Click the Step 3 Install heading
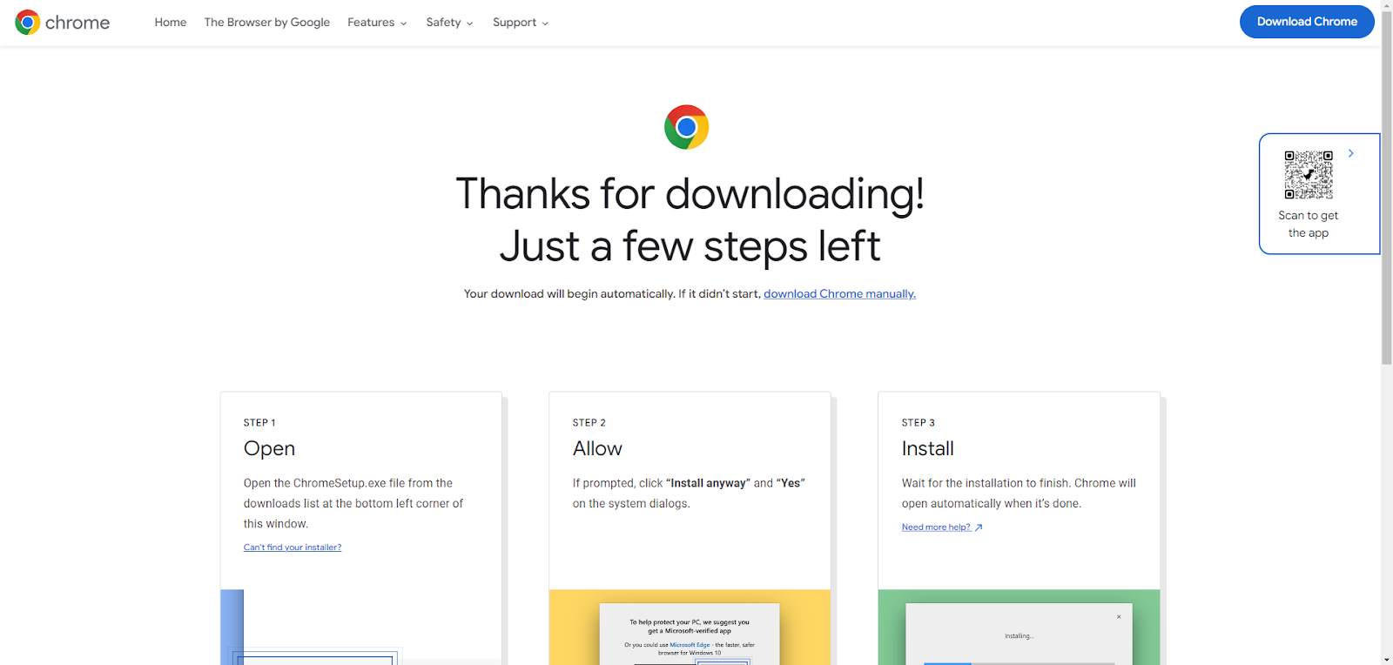Screen dimensions: 1393x665 pos(928,449)
